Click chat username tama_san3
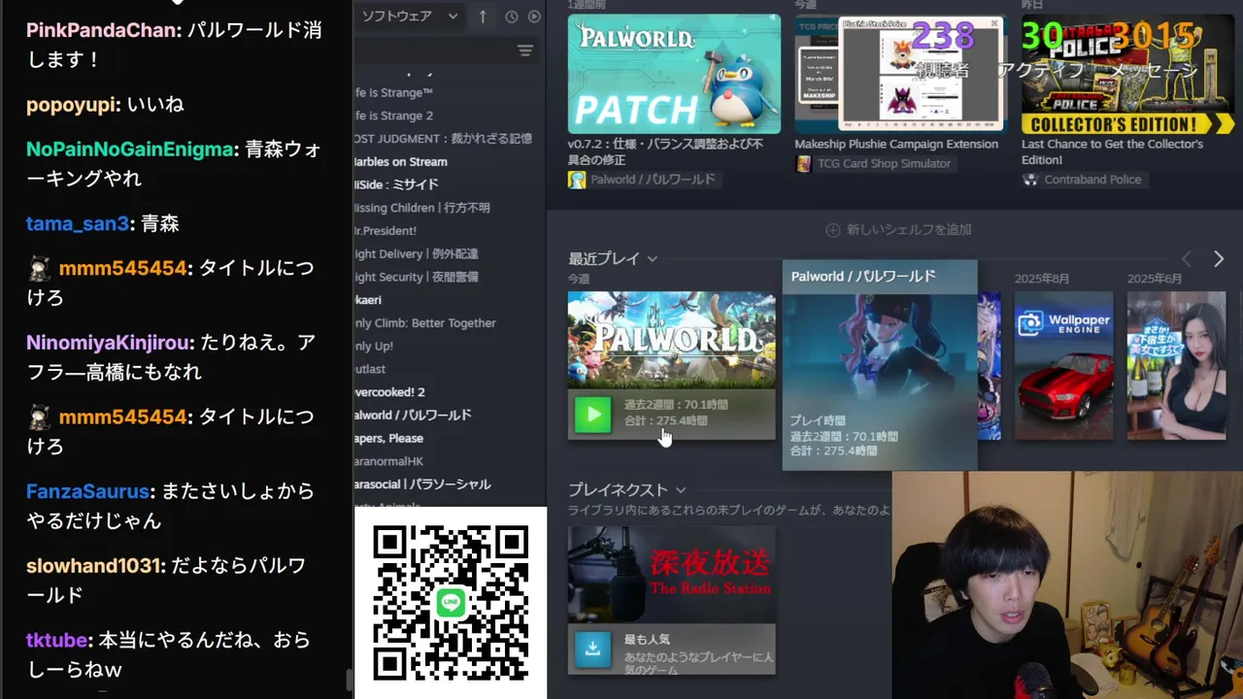This screenshot has height=699, width=1243. coord(78,224)
